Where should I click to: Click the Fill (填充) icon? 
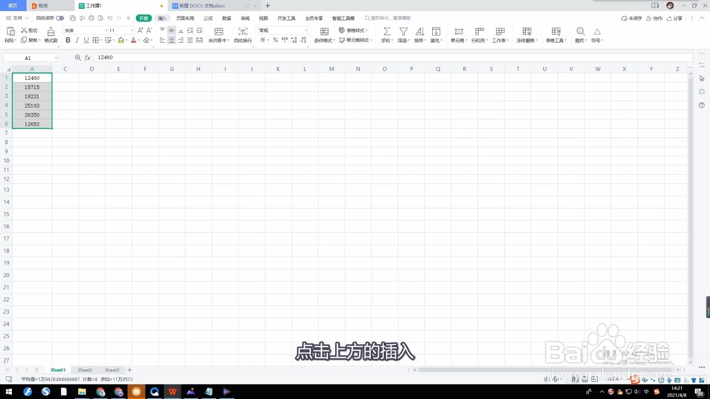pyautogui.click(x=436, y=31)
